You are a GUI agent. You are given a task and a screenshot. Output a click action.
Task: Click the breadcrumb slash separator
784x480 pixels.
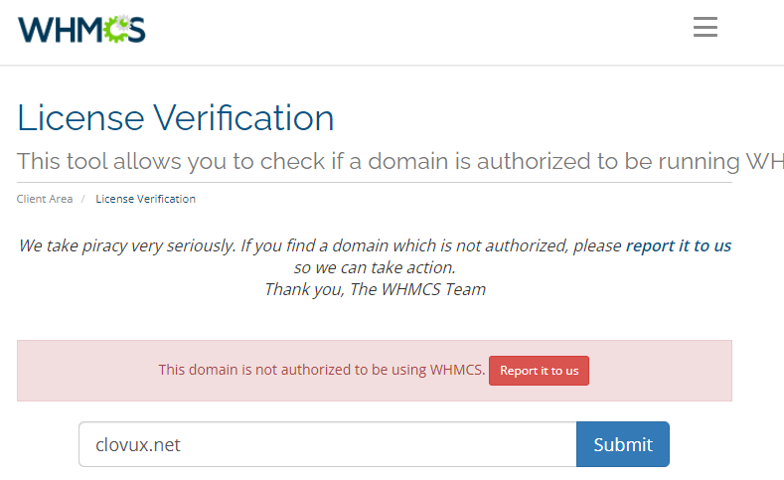[x=83, y=199]
